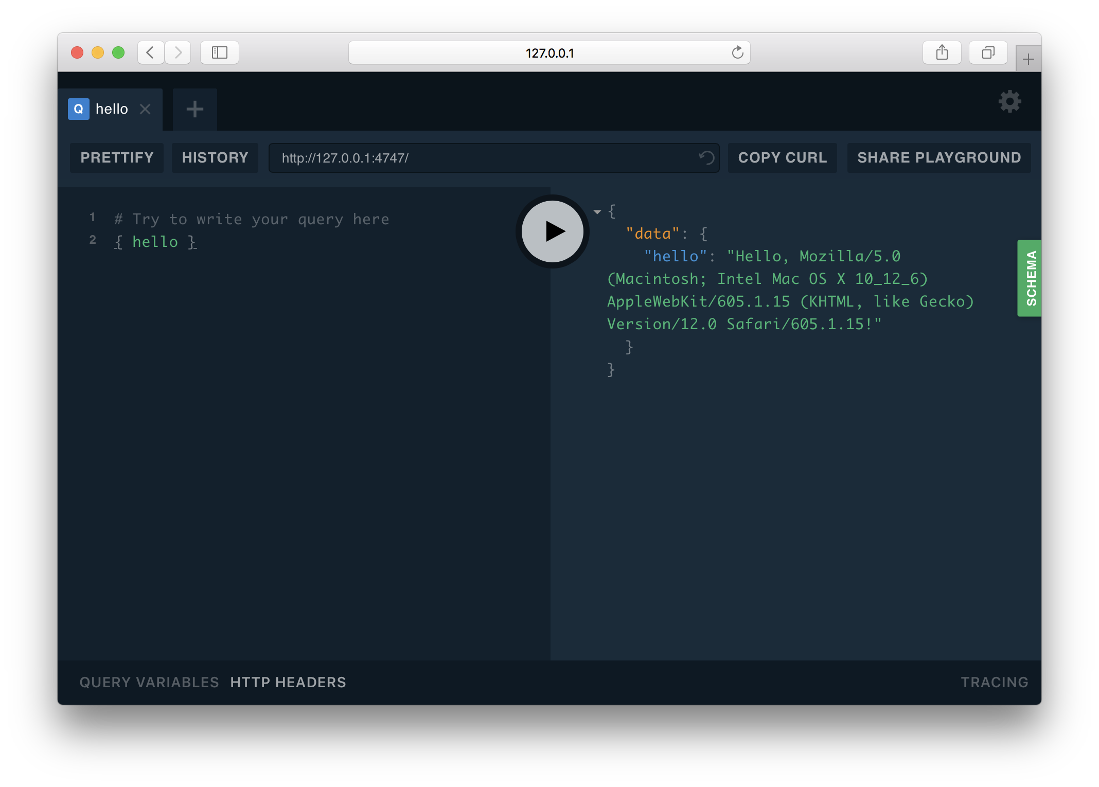Click Copy CURL button
The width and height of the screenshot is (1099, 787).
point(782,157)
